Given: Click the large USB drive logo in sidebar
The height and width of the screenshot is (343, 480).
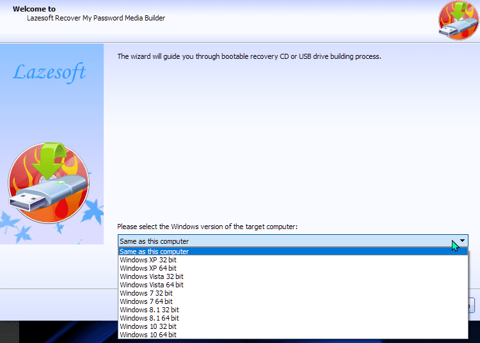Looking at the screenshot, I should coord(49,182).
